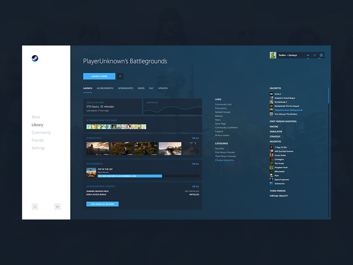The image size is (353, 265).
Task: Click the activity graph icon in top bar
Action: point(308,55)
